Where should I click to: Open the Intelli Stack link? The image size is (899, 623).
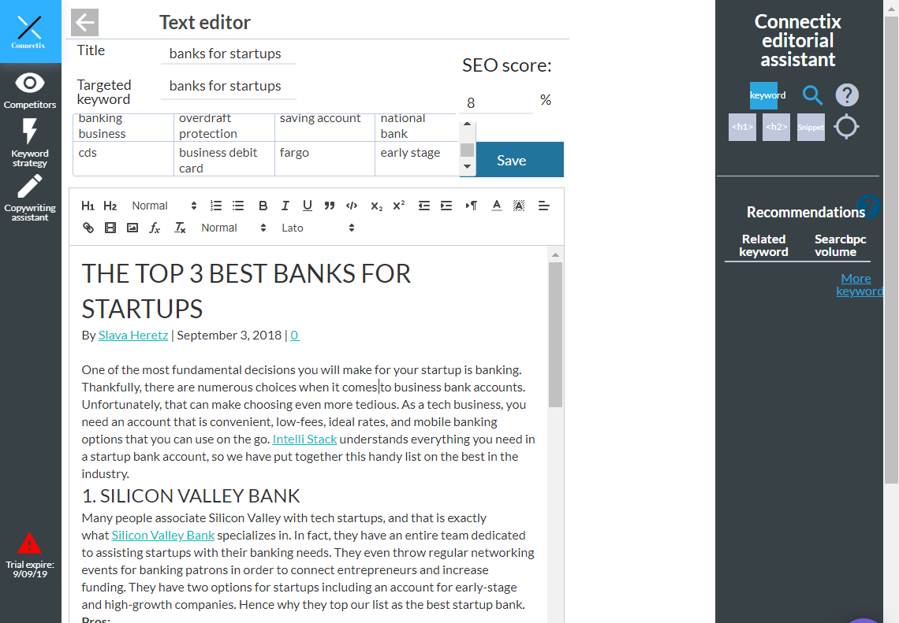pyautogui.click(x=304, y=439)
